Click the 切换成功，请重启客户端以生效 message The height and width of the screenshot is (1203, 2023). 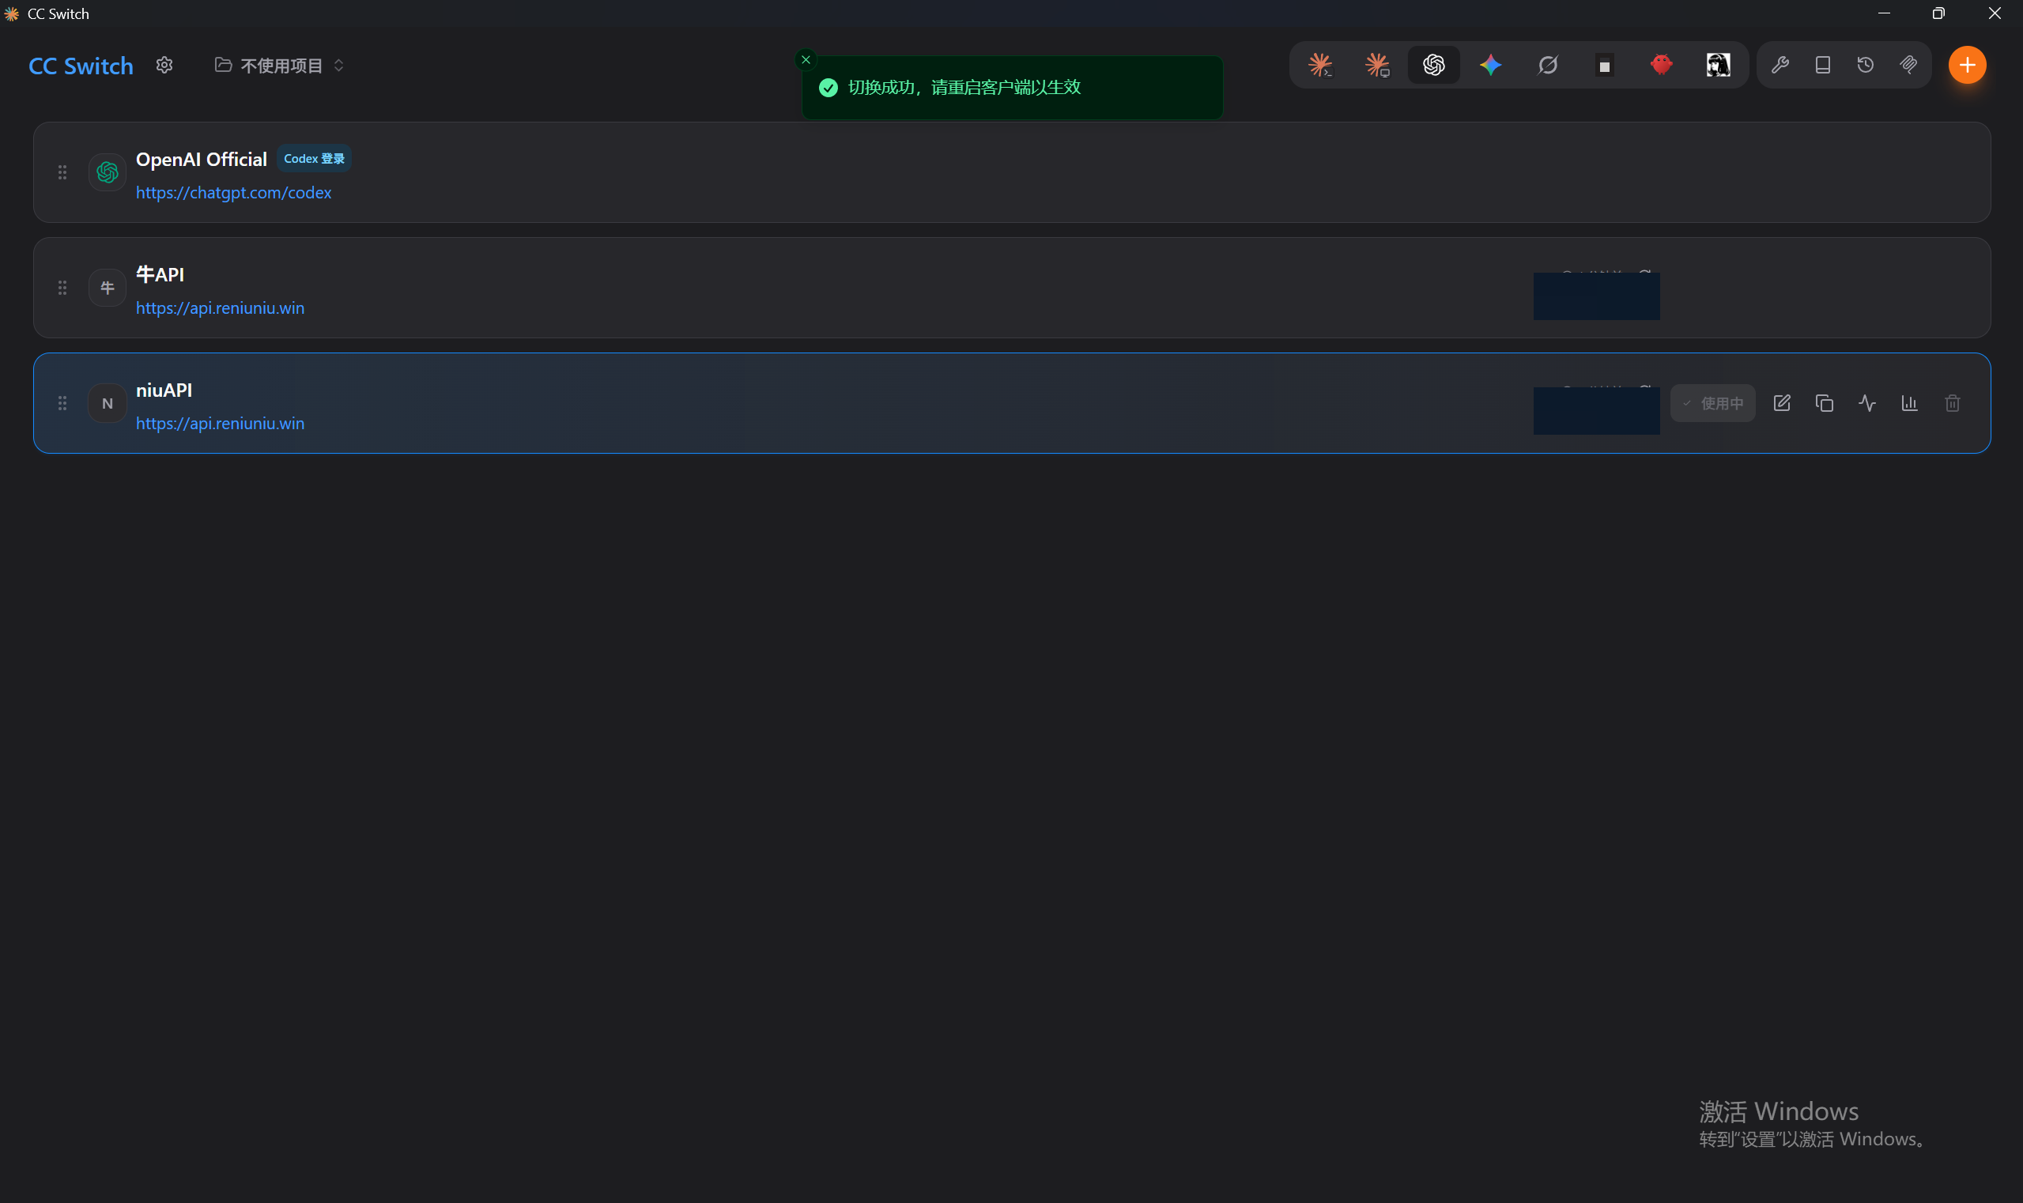[964, 88]
